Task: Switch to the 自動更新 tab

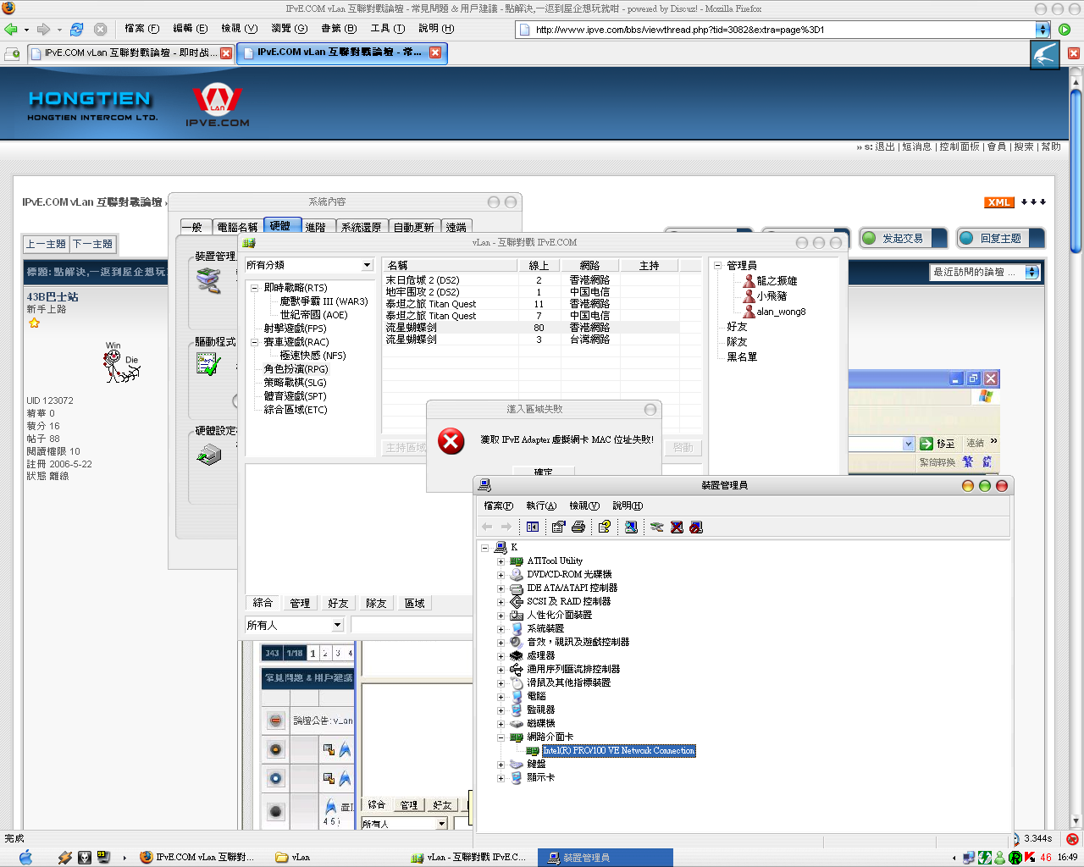Action: pyautogui.click(x=413, y=227)
